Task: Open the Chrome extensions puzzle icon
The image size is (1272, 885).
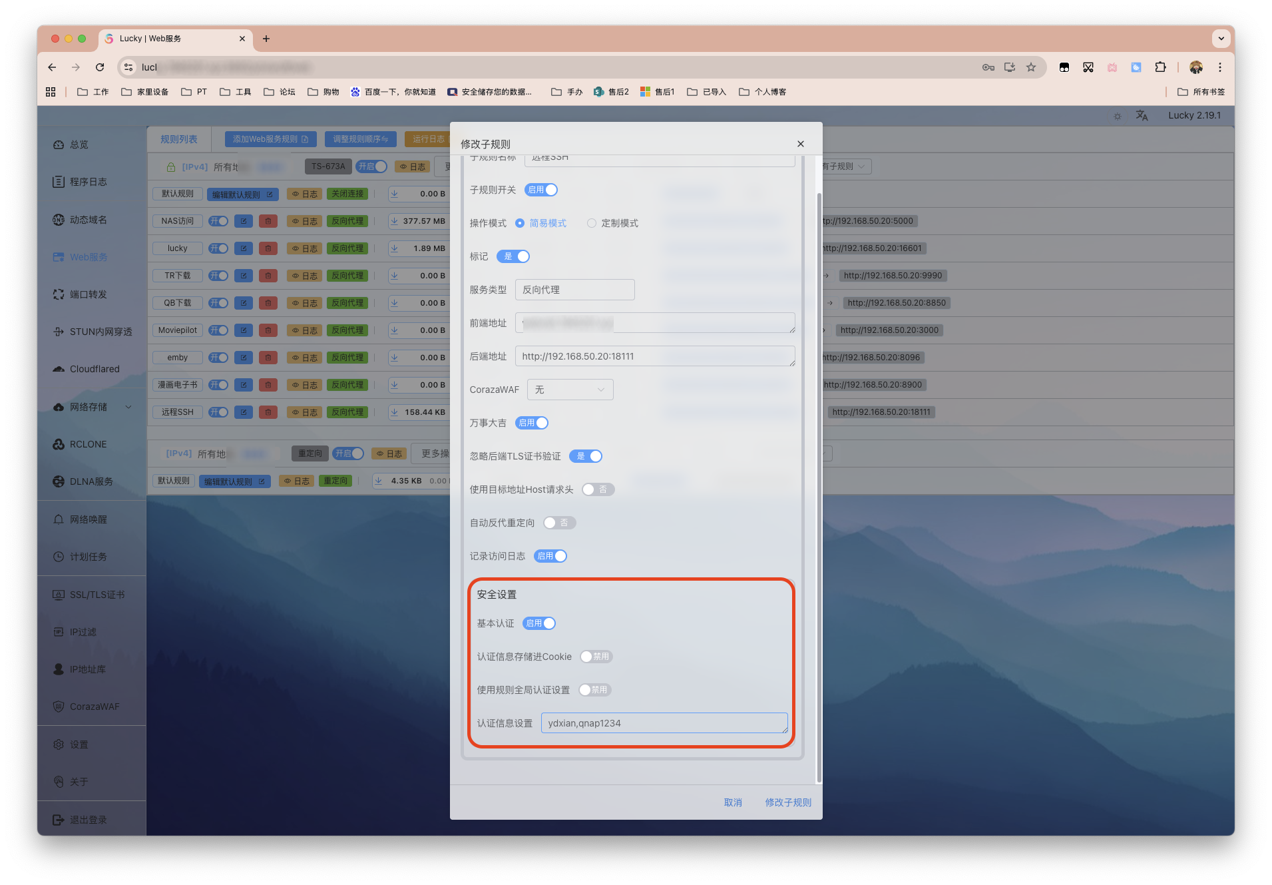Action: click(1160, 67)
